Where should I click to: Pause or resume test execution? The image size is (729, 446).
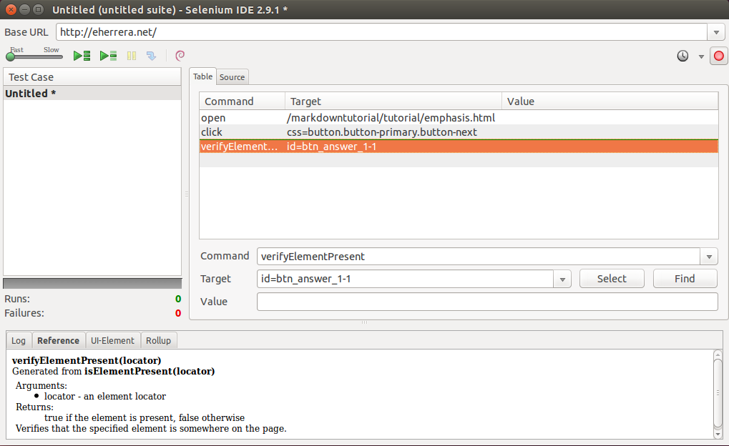(132, 56)
